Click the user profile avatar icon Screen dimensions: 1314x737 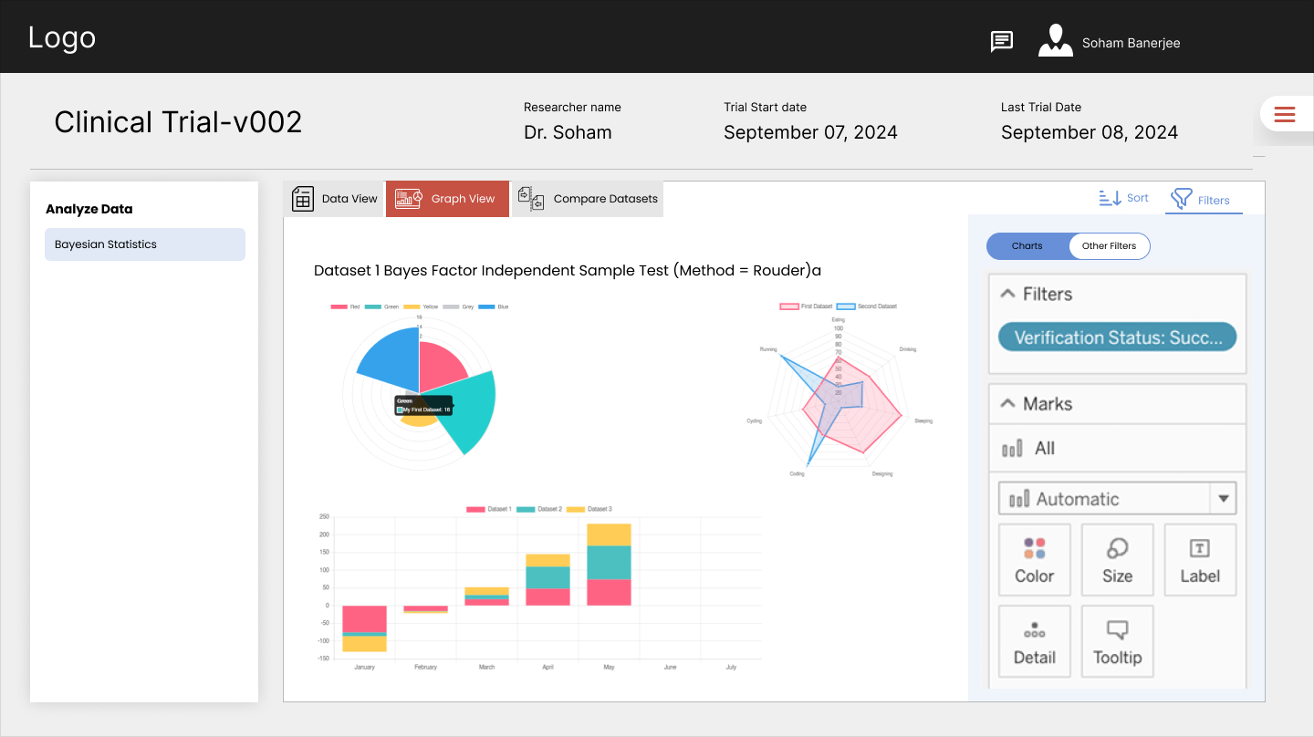(1055, 41)
